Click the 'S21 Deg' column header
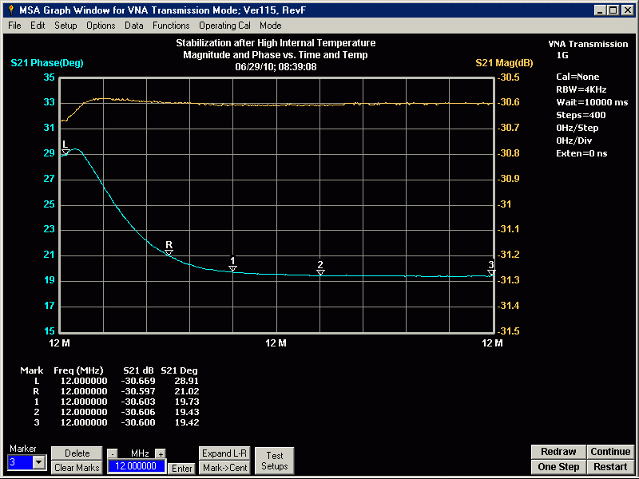 pos(179,370)
